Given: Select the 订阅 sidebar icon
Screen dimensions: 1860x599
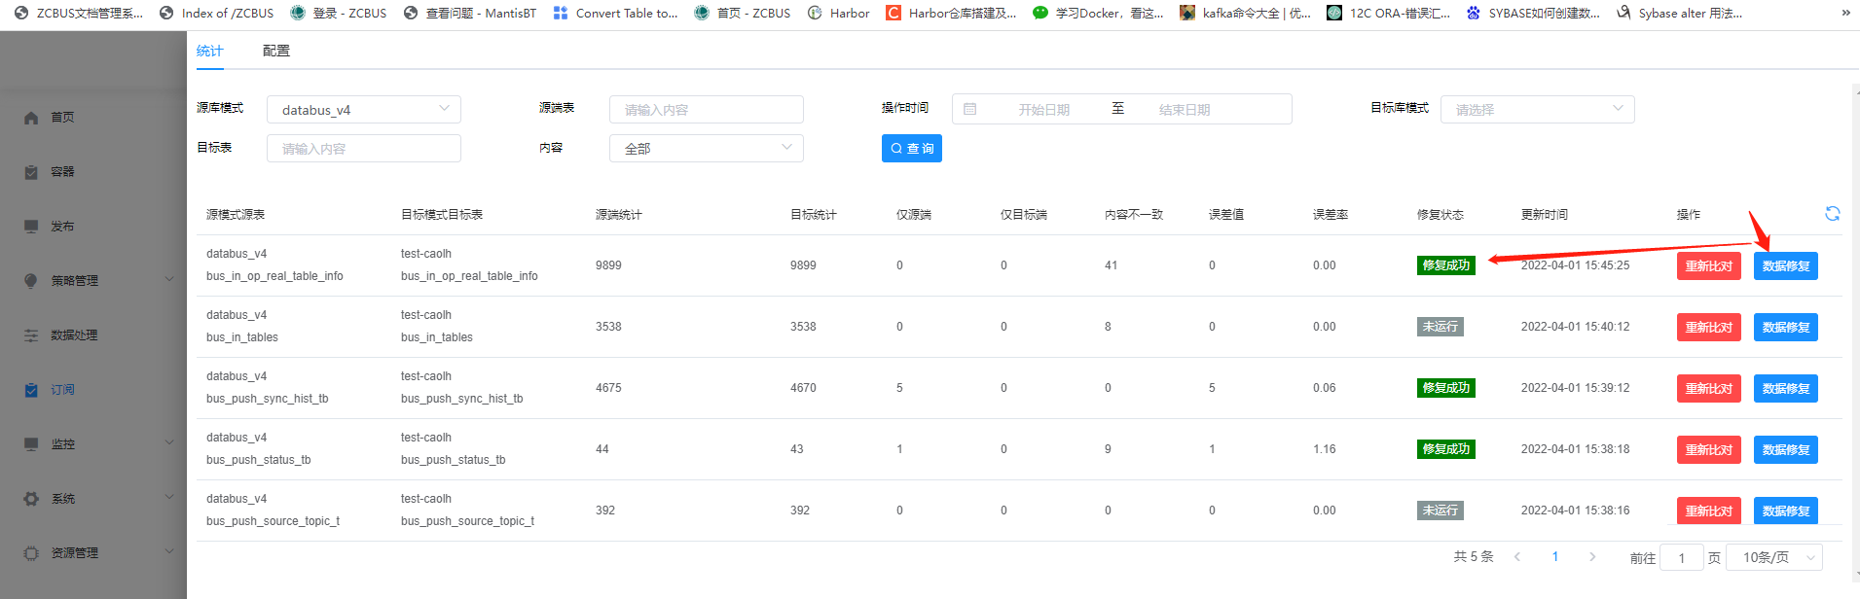Looking at the screenshot, I should (31, 390).
